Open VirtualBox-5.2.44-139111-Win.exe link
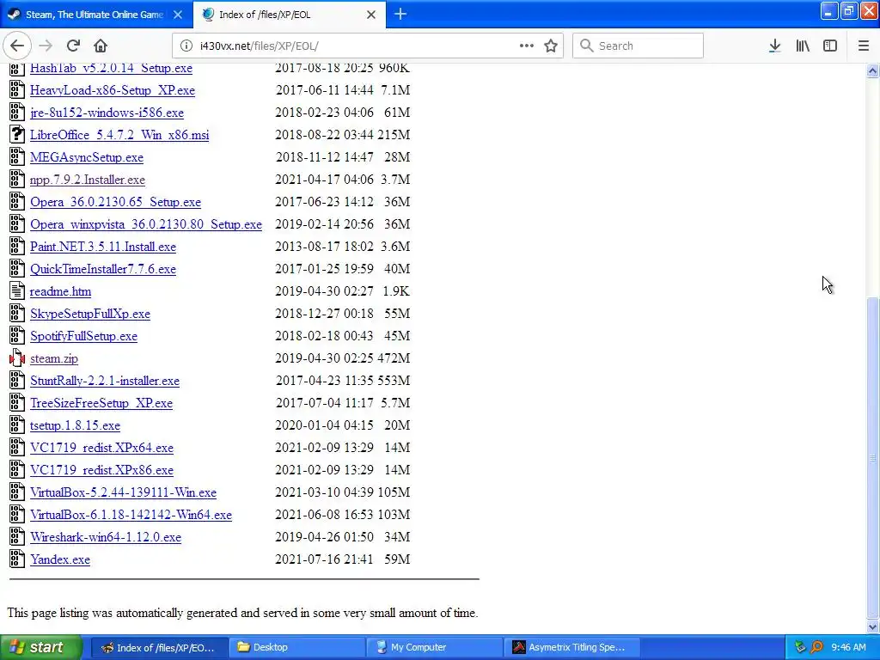Image resolution: width=880 pixels, height=660 pixels. tap(123, 492)
